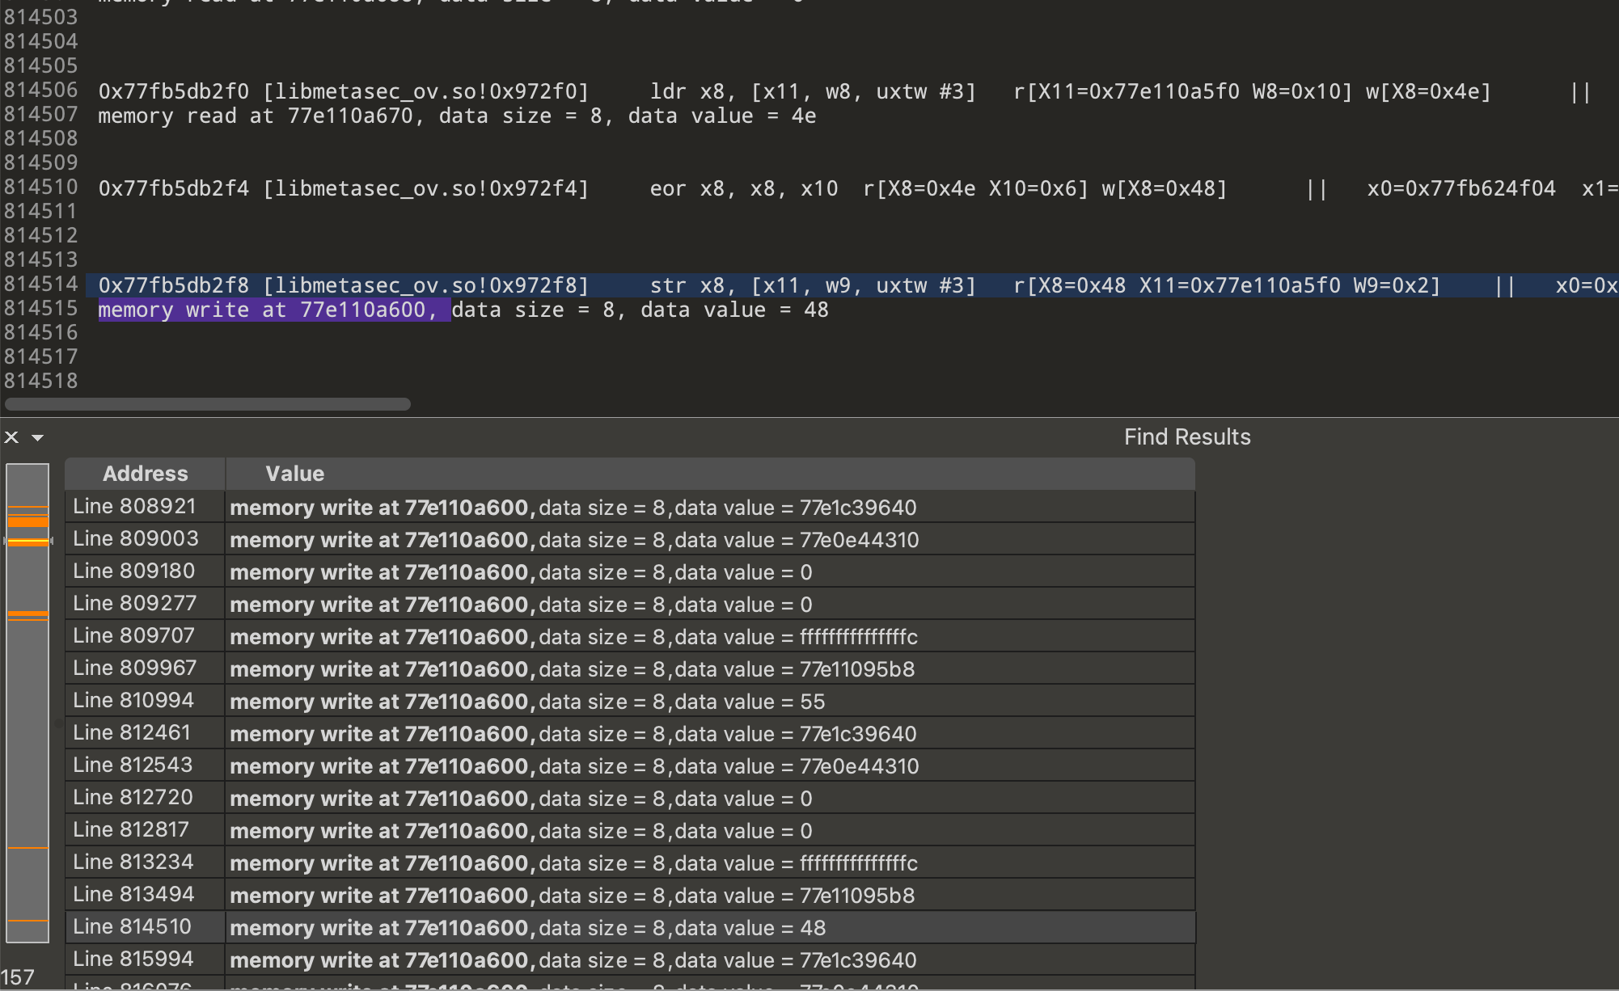Image resolution: width=1619 pixels, height=991 pixels.
Task: Click the orange marker in results minimap
Action: click(27, 522)
